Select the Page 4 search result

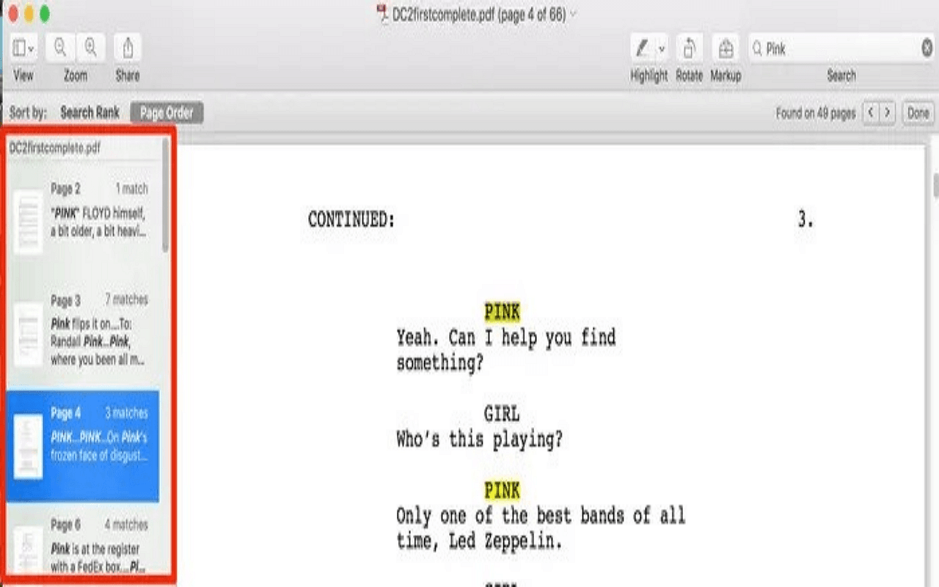point(83,445)
